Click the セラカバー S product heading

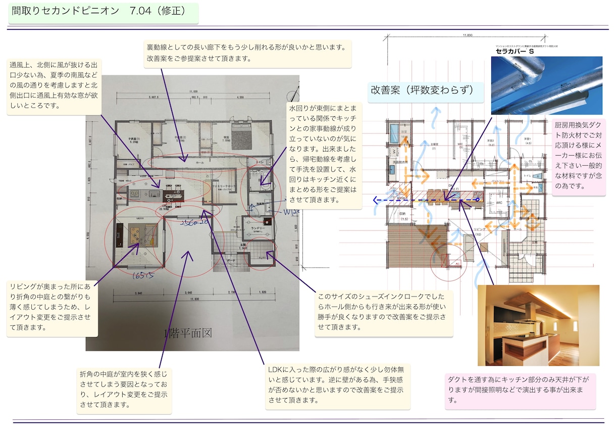pos(515,52)
